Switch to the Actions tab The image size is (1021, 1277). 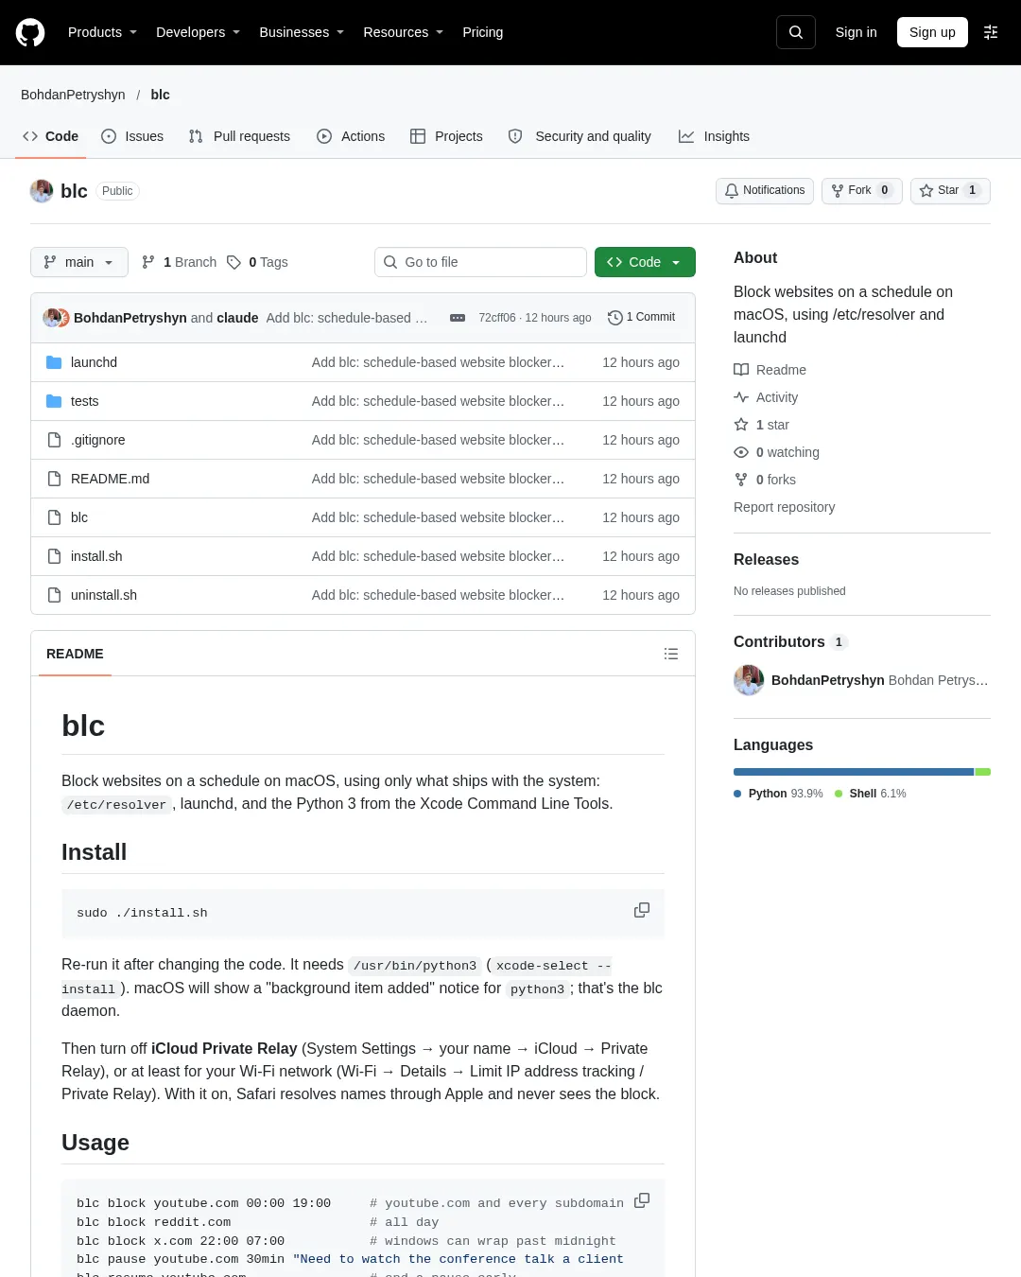(x=351, y=136)
